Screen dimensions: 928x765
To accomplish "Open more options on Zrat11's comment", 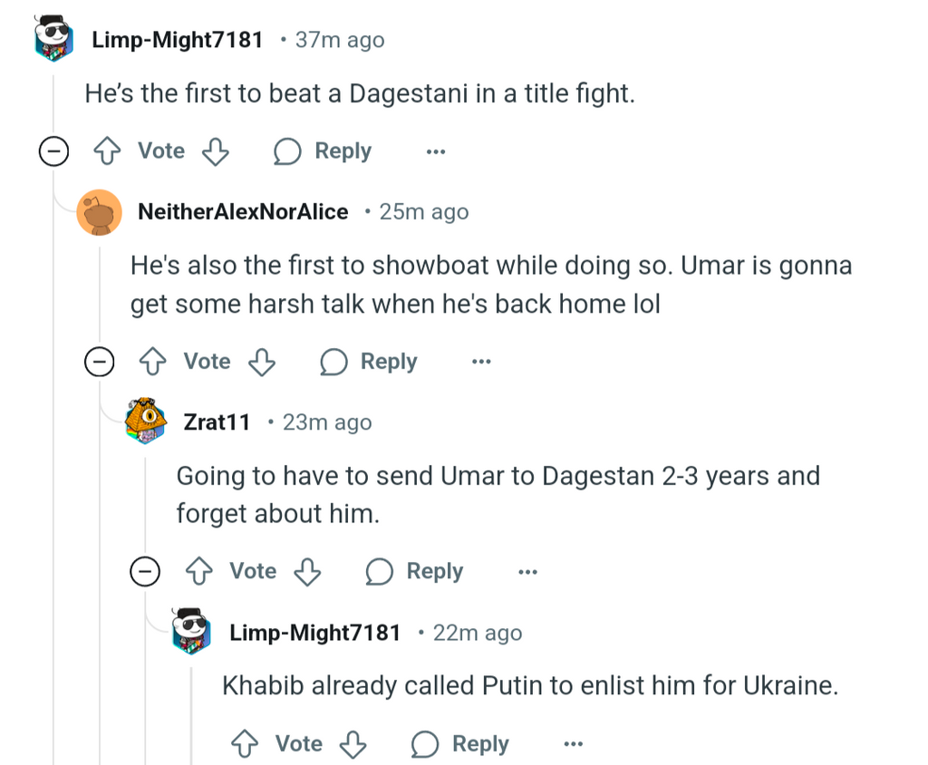I will [x=527, y=571].
